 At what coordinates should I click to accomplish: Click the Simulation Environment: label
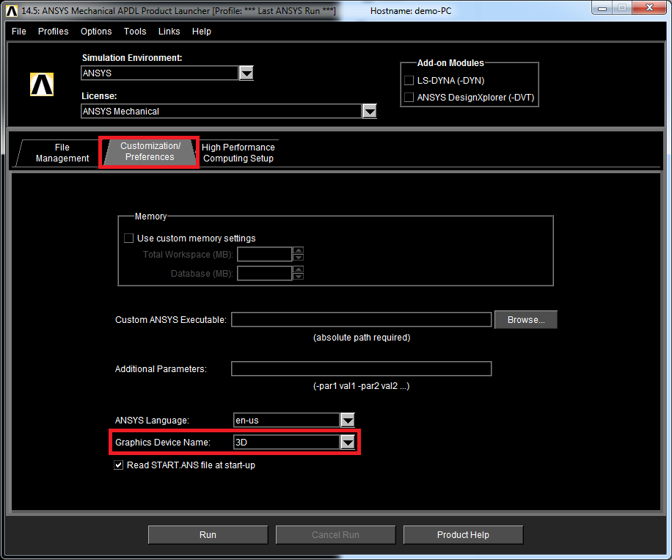[132, 57]
